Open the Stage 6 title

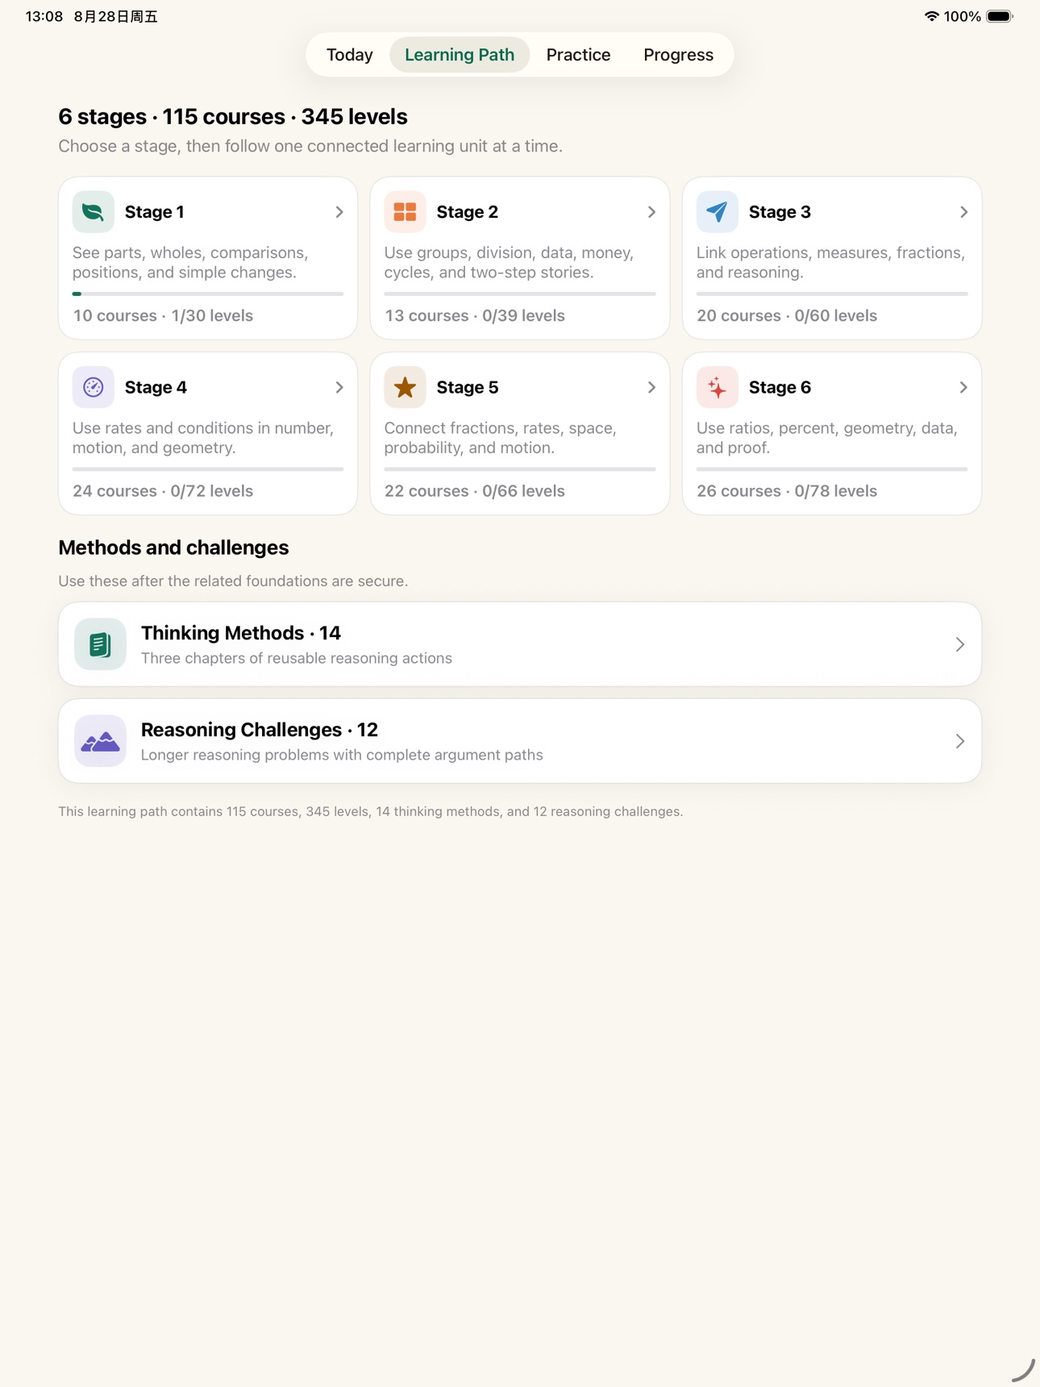[x=780, y=387]
